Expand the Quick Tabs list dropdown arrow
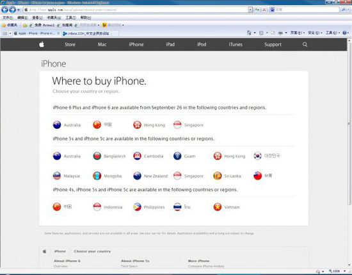This screenshot has width=352, height=275. 10,33
